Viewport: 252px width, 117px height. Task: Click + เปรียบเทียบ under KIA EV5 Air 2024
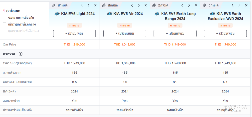coord(125,33)
